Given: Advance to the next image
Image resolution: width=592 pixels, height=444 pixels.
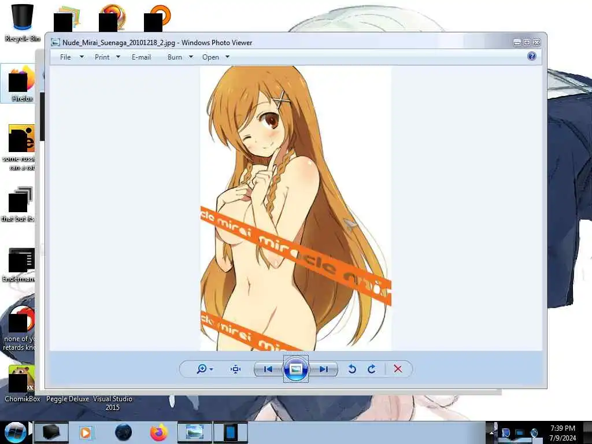Looking at the screenshot, I should [324, 369].
